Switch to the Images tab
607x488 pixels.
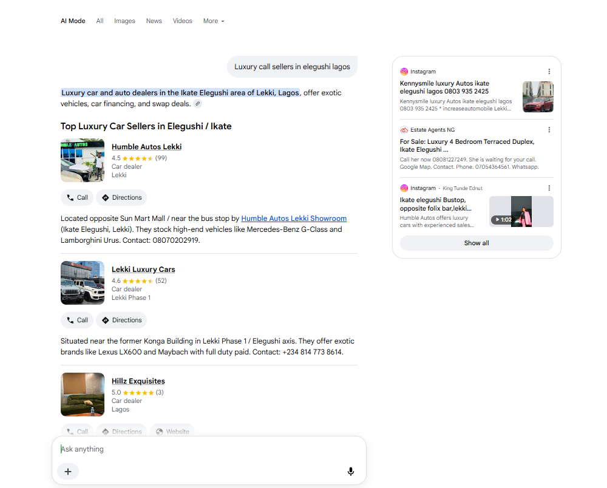coord(124,21)
